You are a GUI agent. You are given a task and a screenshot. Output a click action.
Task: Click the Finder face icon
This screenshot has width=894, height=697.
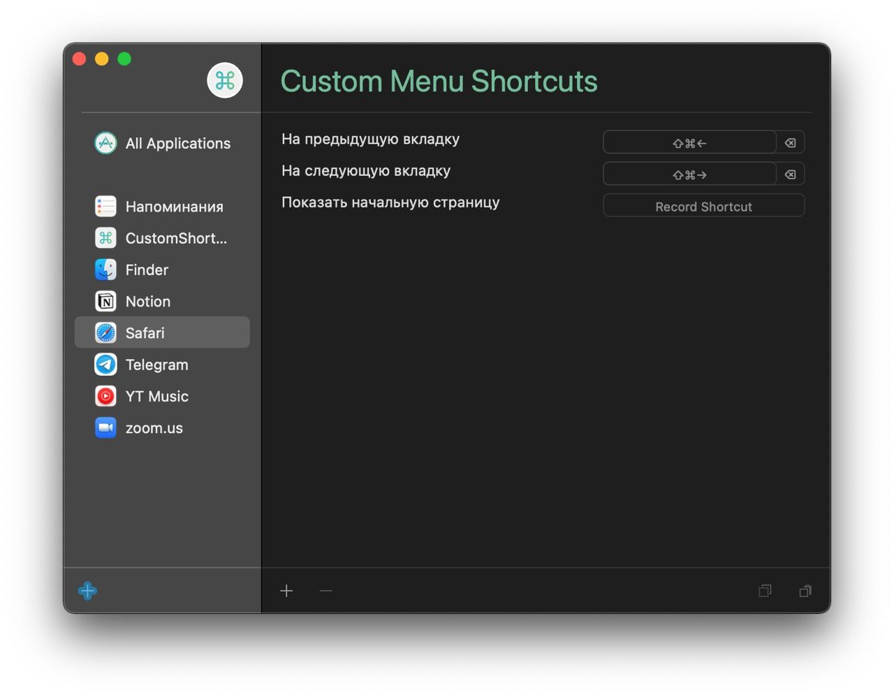[x=105, y=270]
